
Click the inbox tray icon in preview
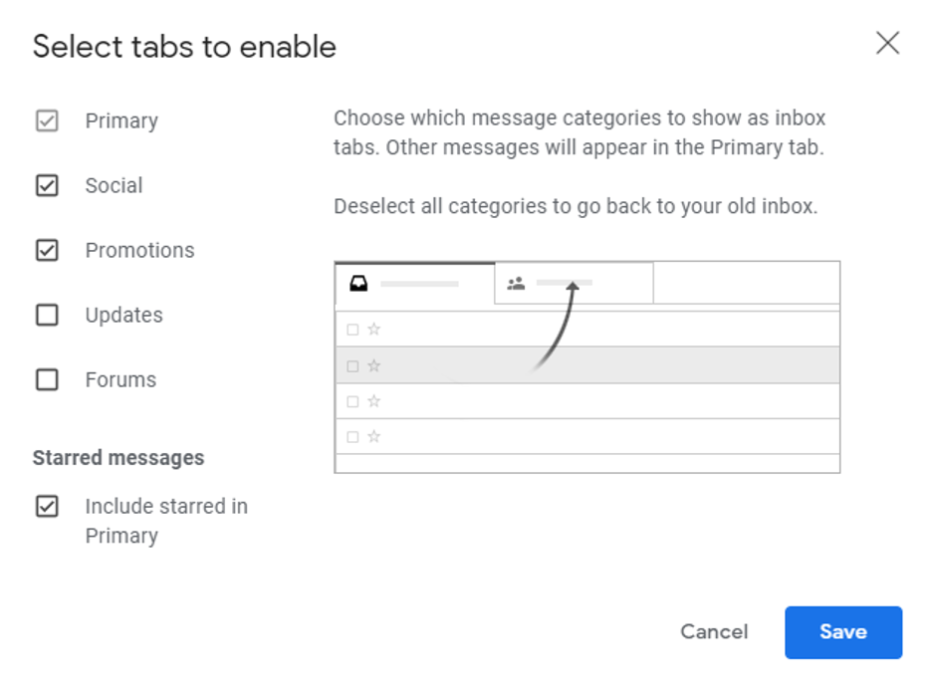(x=358, y=284)
